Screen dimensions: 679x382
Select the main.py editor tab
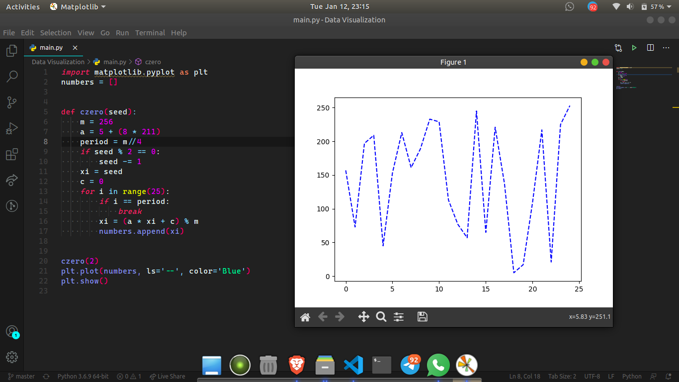(54, 48)
